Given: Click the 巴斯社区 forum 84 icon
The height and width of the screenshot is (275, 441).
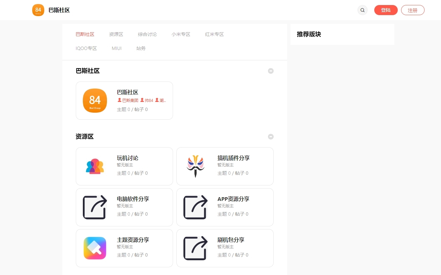Looking at the screenshot, I should click(x=95, y=101).
